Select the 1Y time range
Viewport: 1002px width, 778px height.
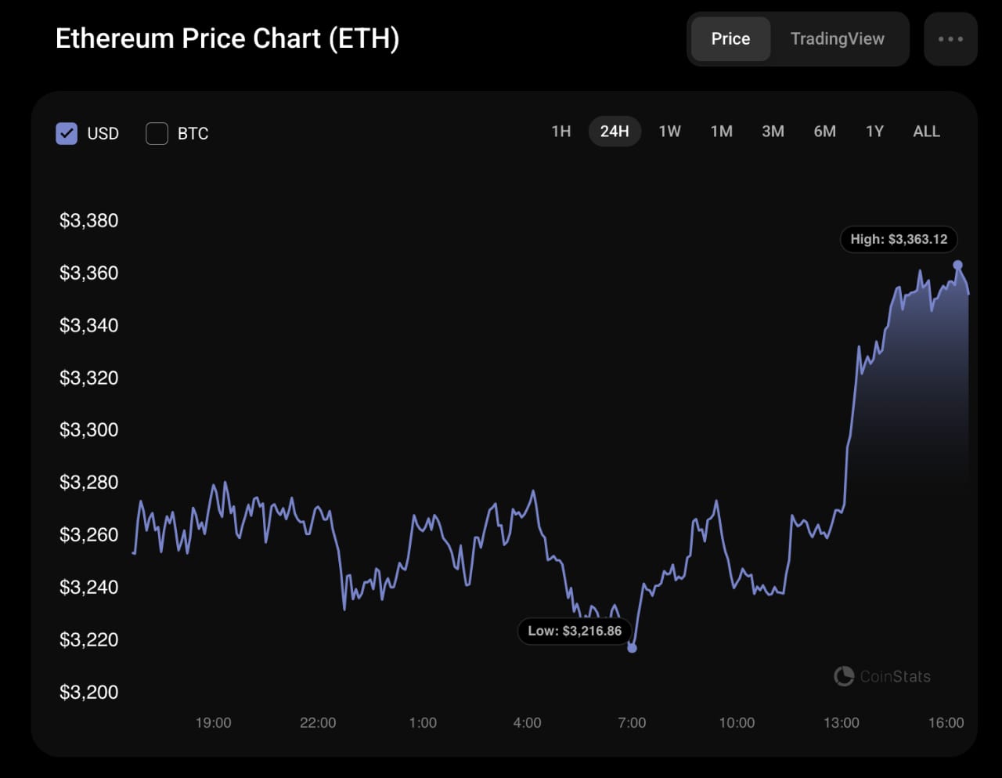(874, 132)
